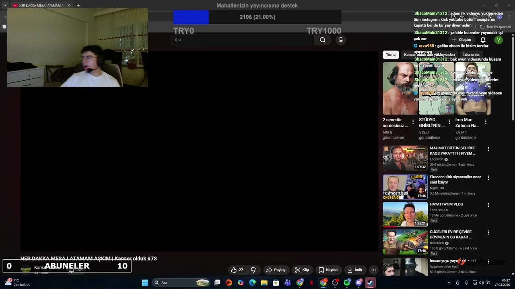Click the Oluştur create button
The height and width of the screenshot is (289, 515).
(461, 40)
